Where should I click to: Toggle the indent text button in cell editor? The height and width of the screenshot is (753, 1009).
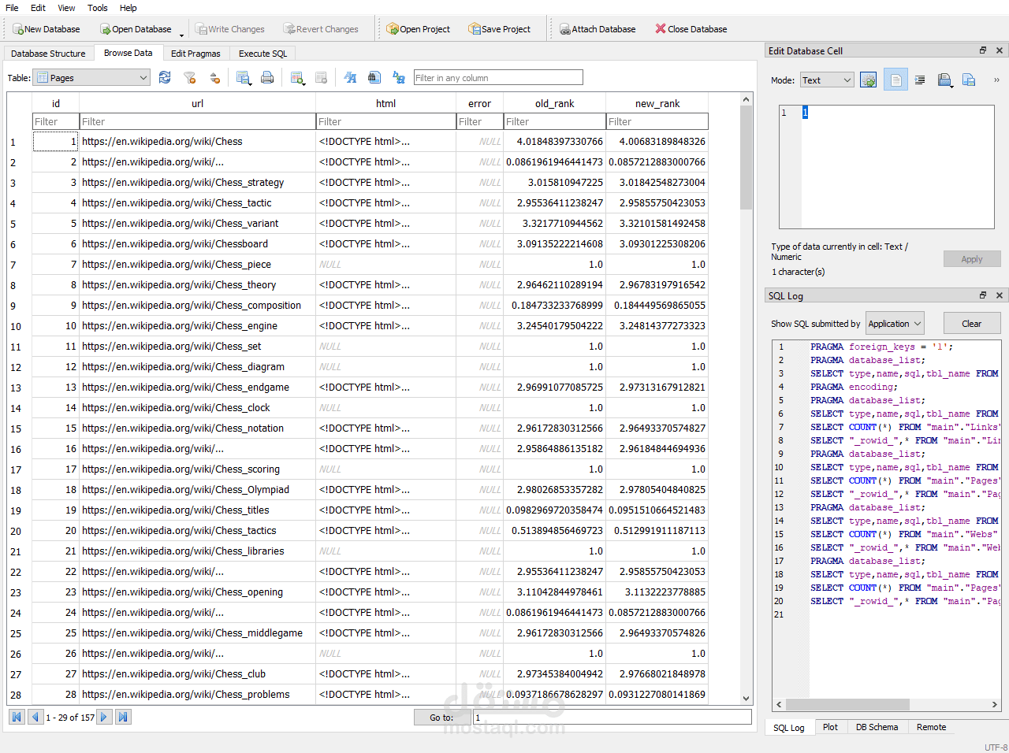[x=920, y=80]
